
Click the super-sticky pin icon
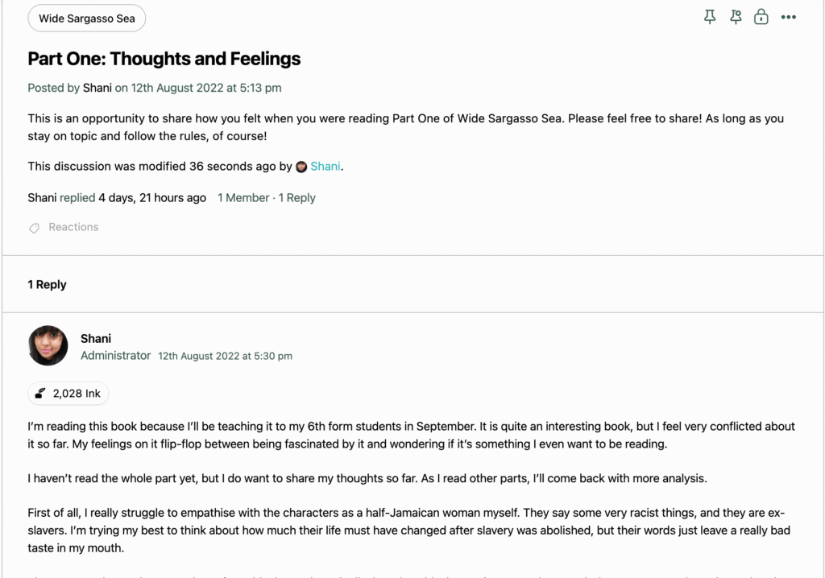pyautogui.click(x=736, y=17)
